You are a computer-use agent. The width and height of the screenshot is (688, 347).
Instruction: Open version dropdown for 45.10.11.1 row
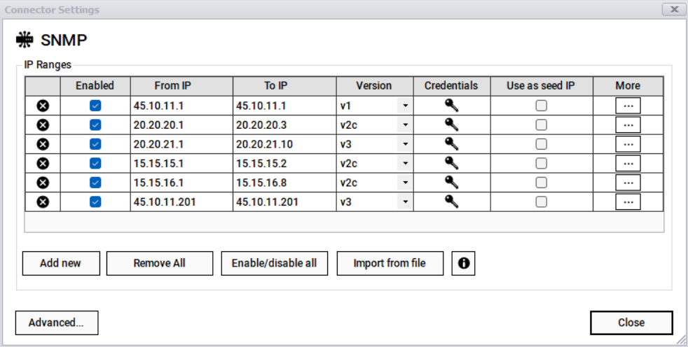click(x=404, y=106)
